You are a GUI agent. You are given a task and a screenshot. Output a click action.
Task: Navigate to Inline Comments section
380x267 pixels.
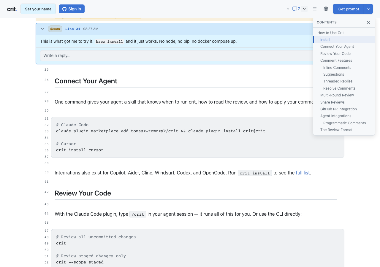pyautogui.click(x=337, y=67)
